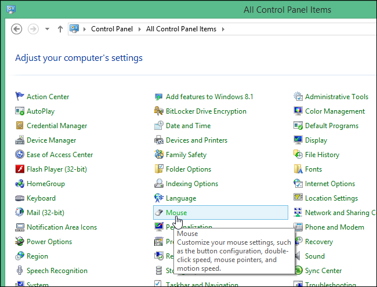Click the Color Management icon
377x287 pixels.
[x=298, y=111]
